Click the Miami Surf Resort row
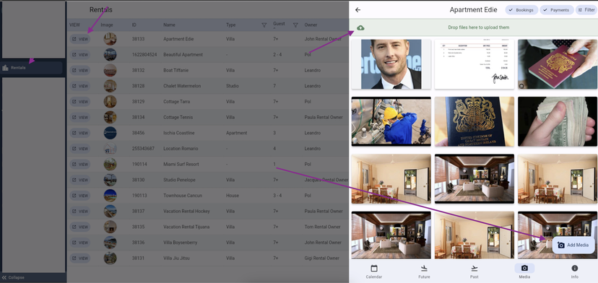Viewport: 598px width, 283px height. click(208, 164)
